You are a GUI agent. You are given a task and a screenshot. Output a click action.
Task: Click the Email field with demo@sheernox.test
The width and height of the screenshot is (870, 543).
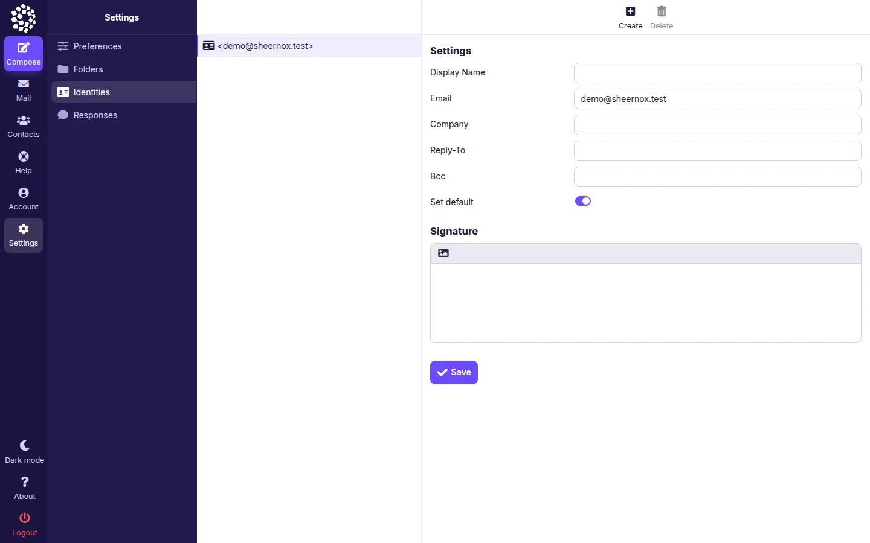tap(717, 99)
